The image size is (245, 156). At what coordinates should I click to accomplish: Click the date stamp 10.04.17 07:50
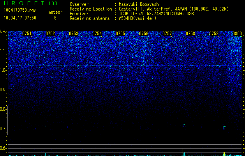pyautogui.click(x=20, y=18)
